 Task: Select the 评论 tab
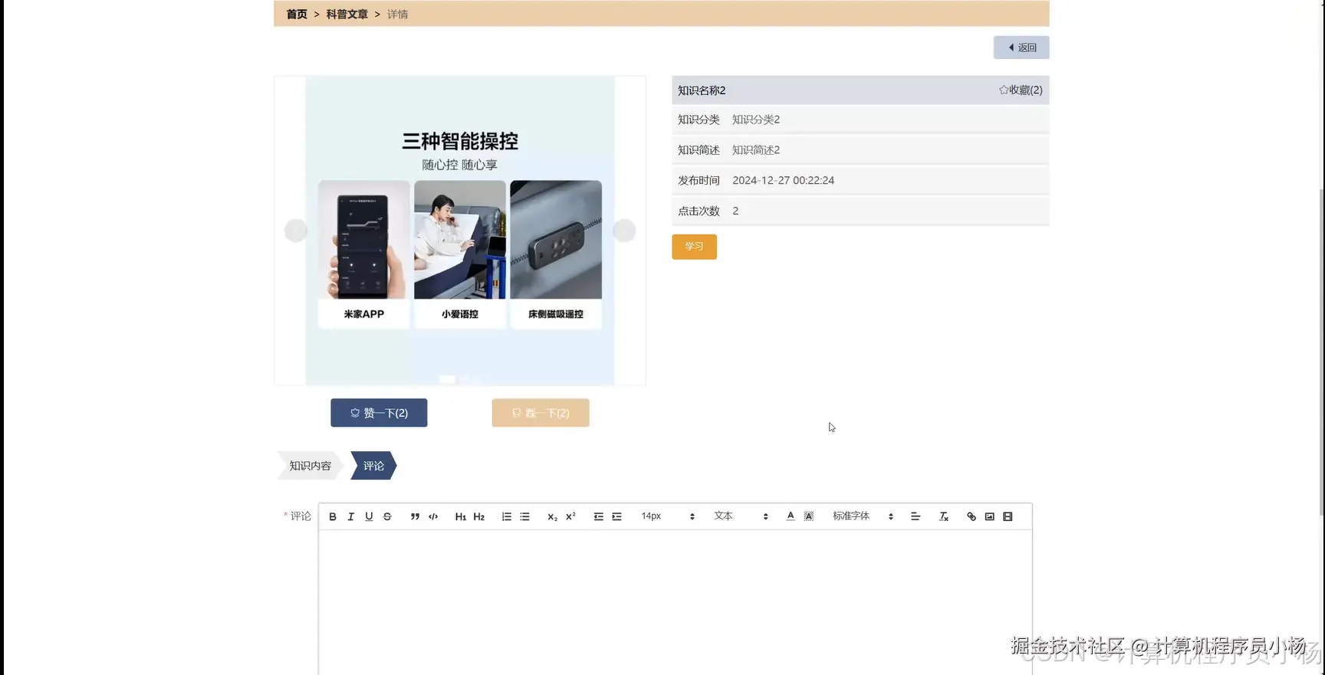(373, 466)
